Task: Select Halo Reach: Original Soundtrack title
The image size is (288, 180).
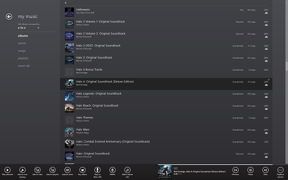Action: (97, 106)
